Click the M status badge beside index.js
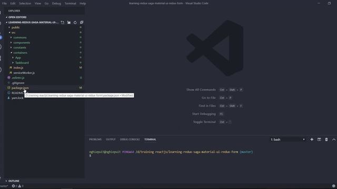337x189 pixels. pos(81,68)
